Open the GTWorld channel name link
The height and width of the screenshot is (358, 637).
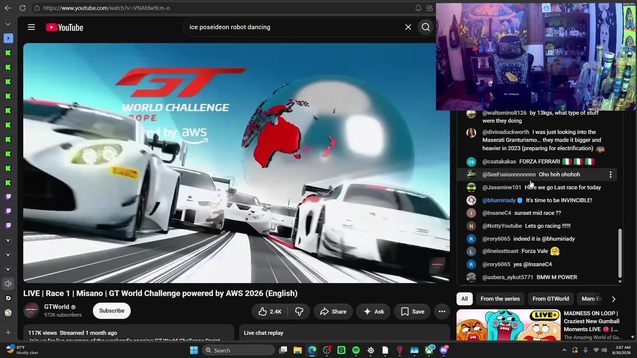tap(57, 307)
